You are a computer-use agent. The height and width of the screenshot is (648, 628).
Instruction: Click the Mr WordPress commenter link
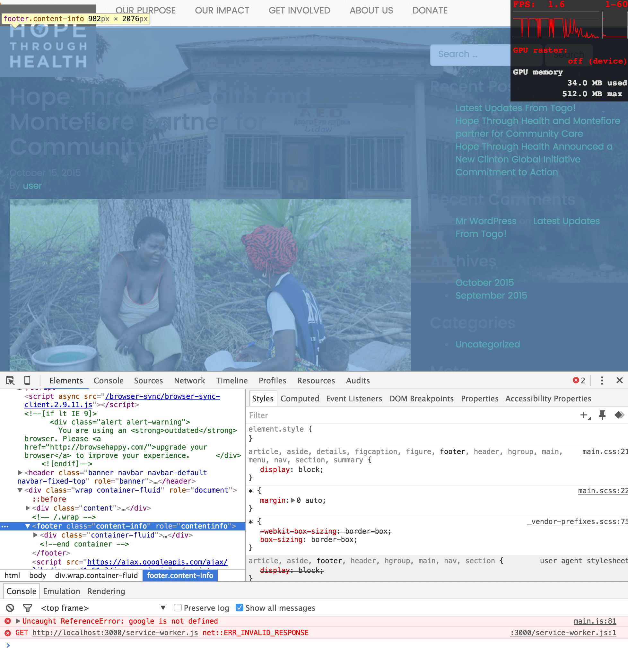click(x=486, y=221)
